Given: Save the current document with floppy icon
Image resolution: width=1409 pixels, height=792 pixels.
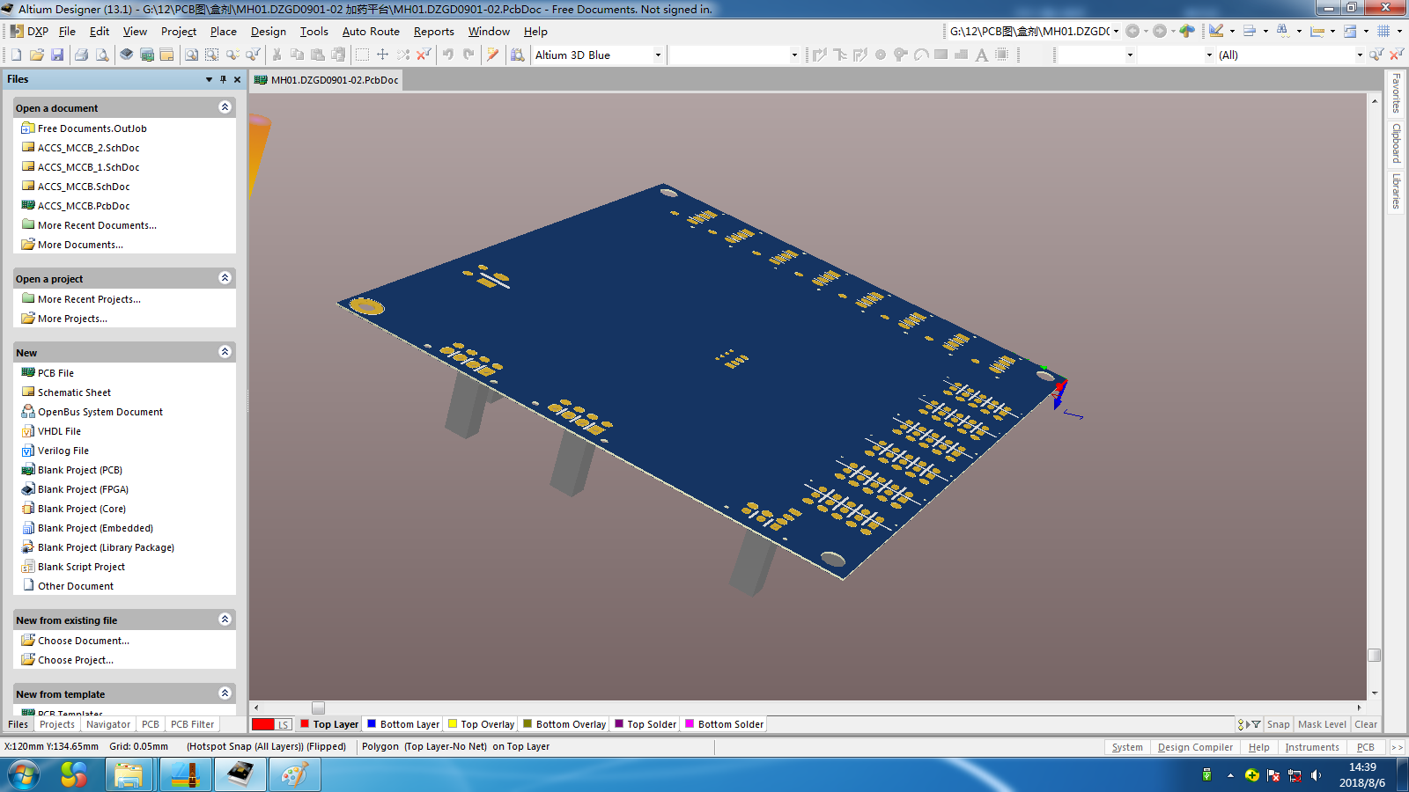Looking at the screenshot, I should [x=57, y=55].
